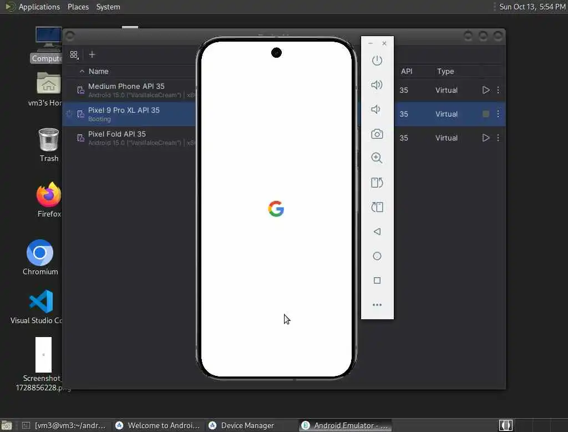Screen dimensions: 568x432
Task: Click API value 35 in Pixel Fold row
Action: click(404, 138)
